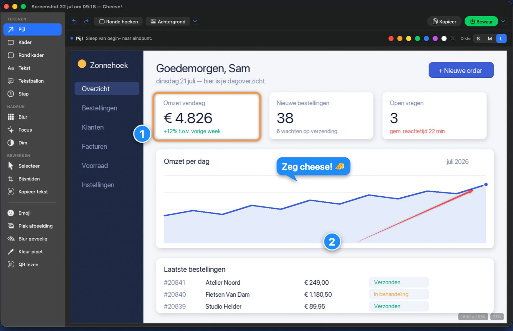Open the custom color palette icon
513x331 pixels.
tap(453, 39)
